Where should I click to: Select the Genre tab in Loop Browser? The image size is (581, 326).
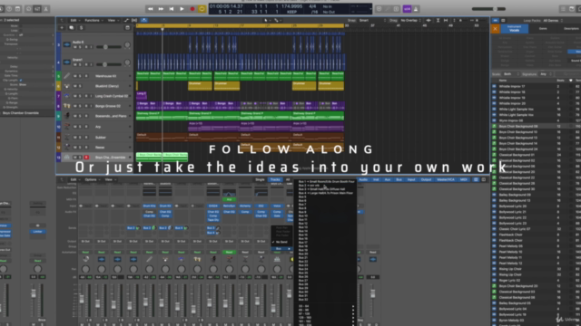543,28
